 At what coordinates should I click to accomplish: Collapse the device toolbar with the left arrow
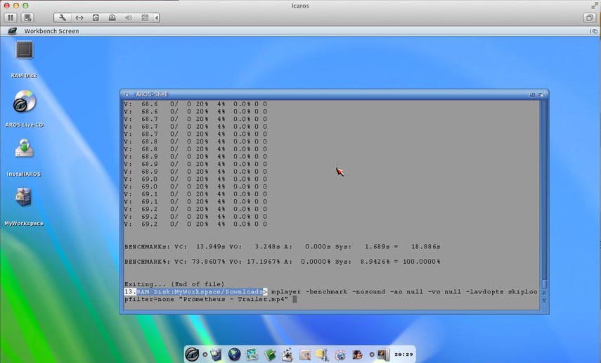[156, 18]
